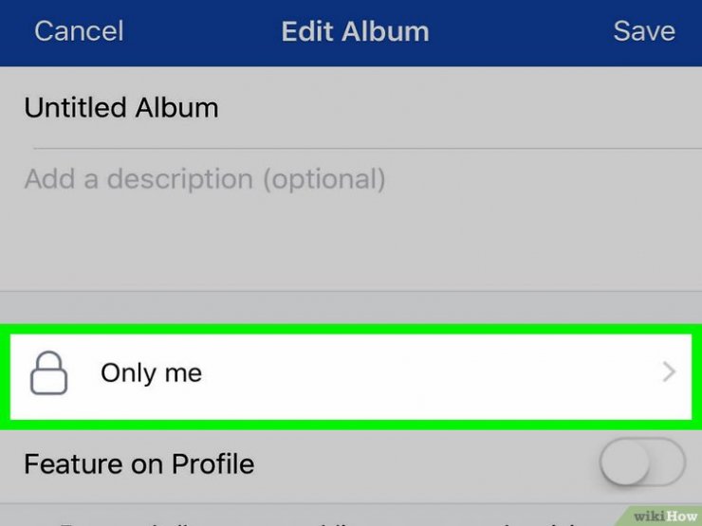Image resolution: width=702 pixels, height=526 pixels.
Task: Click the Untitled Album name field
Action: [x=351, y=108]
